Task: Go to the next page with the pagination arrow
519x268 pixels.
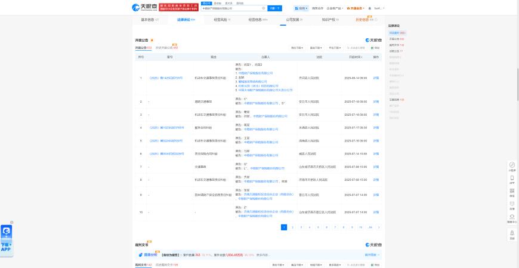Action: click(x=379, y=227)
